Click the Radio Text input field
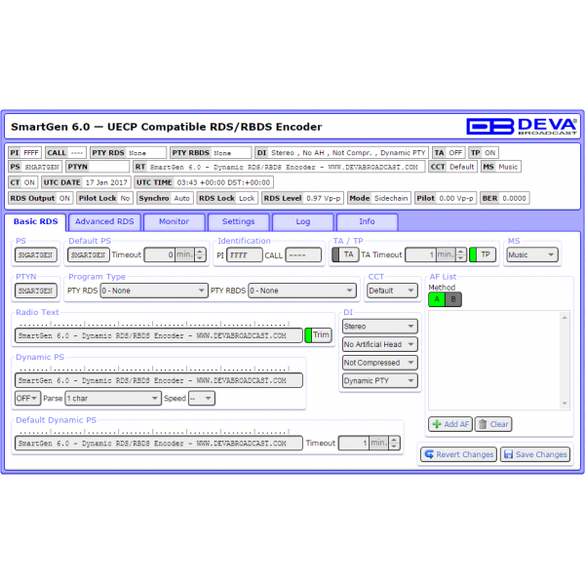Screen dimensions: 585x585 (159, 335)
